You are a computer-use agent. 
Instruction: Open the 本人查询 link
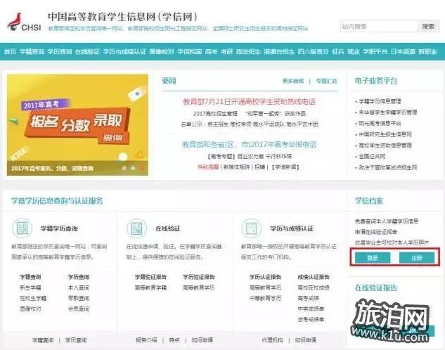79,287
